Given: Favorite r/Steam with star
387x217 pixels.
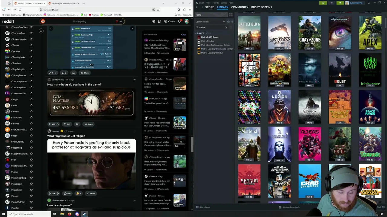Looking at the screenshot, I should click(31, 196).
